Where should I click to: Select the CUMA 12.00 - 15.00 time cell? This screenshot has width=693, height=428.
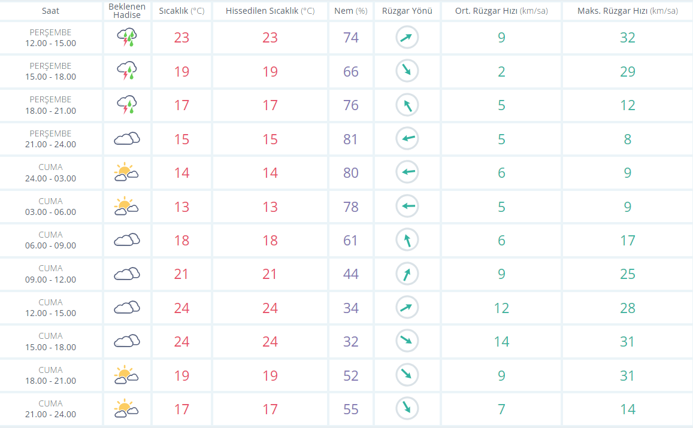click(x=50, y=308)
